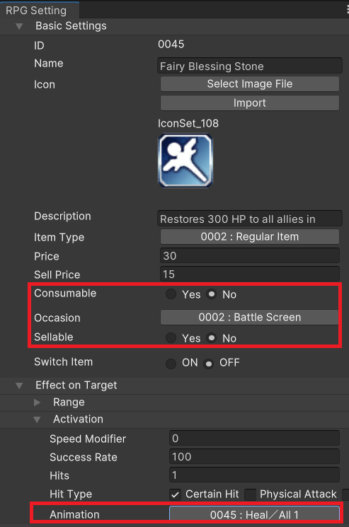This screenshot has height=527, width=349.
Task: Set Consumable to Yes
Action: point(171,294)
